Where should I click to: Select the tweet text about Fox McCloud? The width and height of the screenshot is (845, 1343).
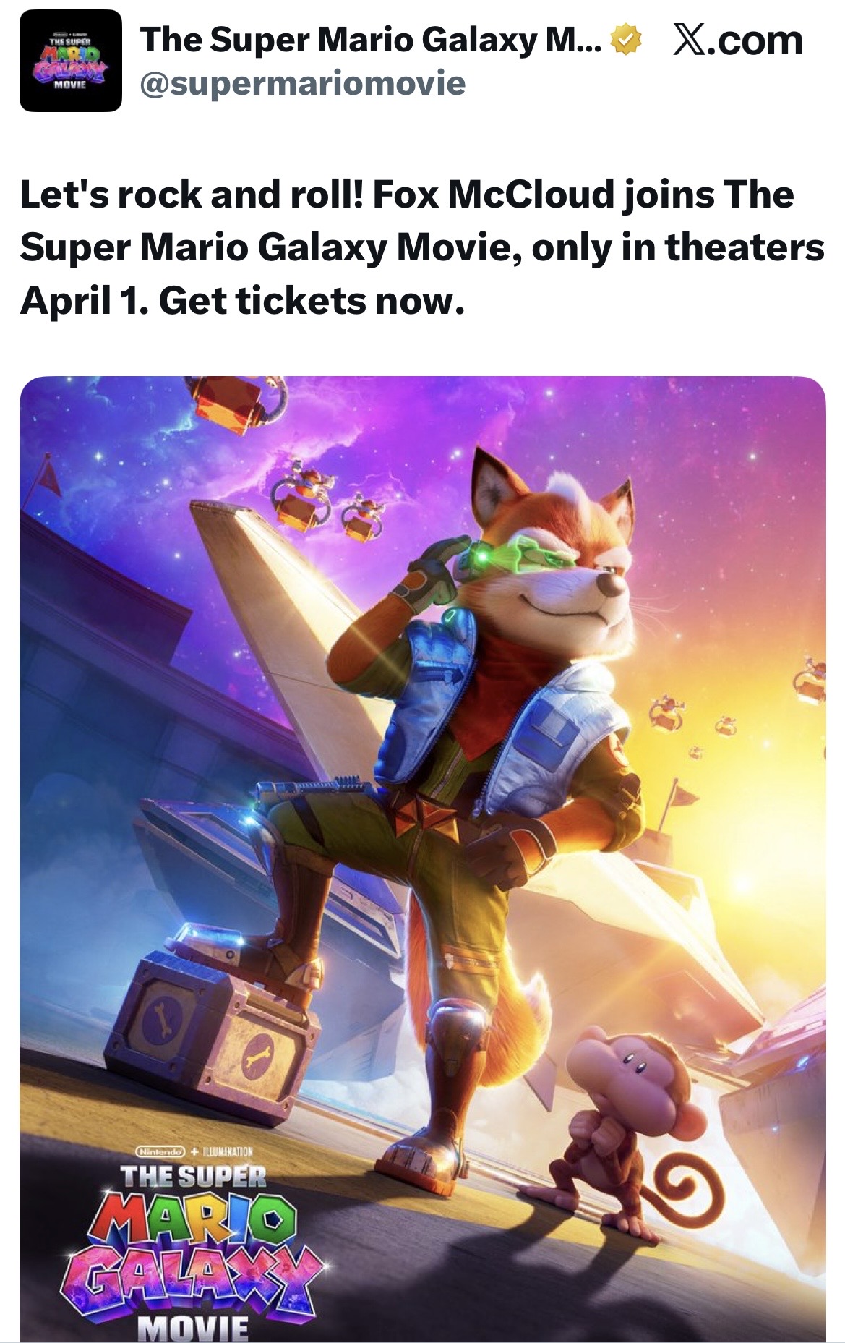(422, 247)
